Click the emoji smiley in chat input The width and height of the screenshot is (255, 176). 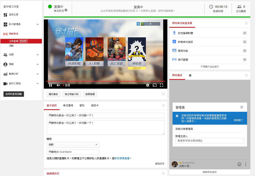pos(239,164)
